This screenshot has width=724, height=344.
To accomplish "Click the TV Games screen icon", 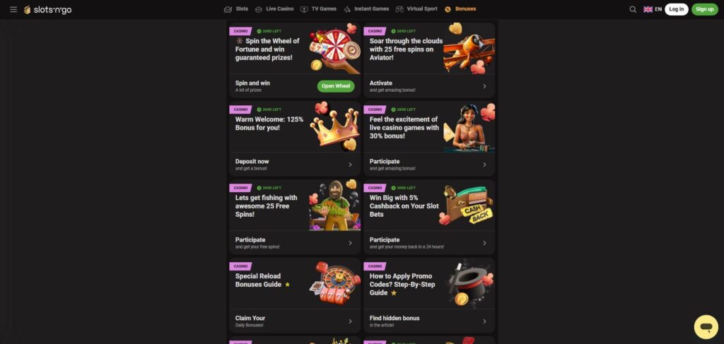I will (x=304, y=9).
